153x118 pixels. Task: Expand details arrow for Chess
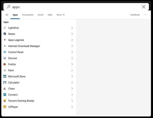coord(72,89)
